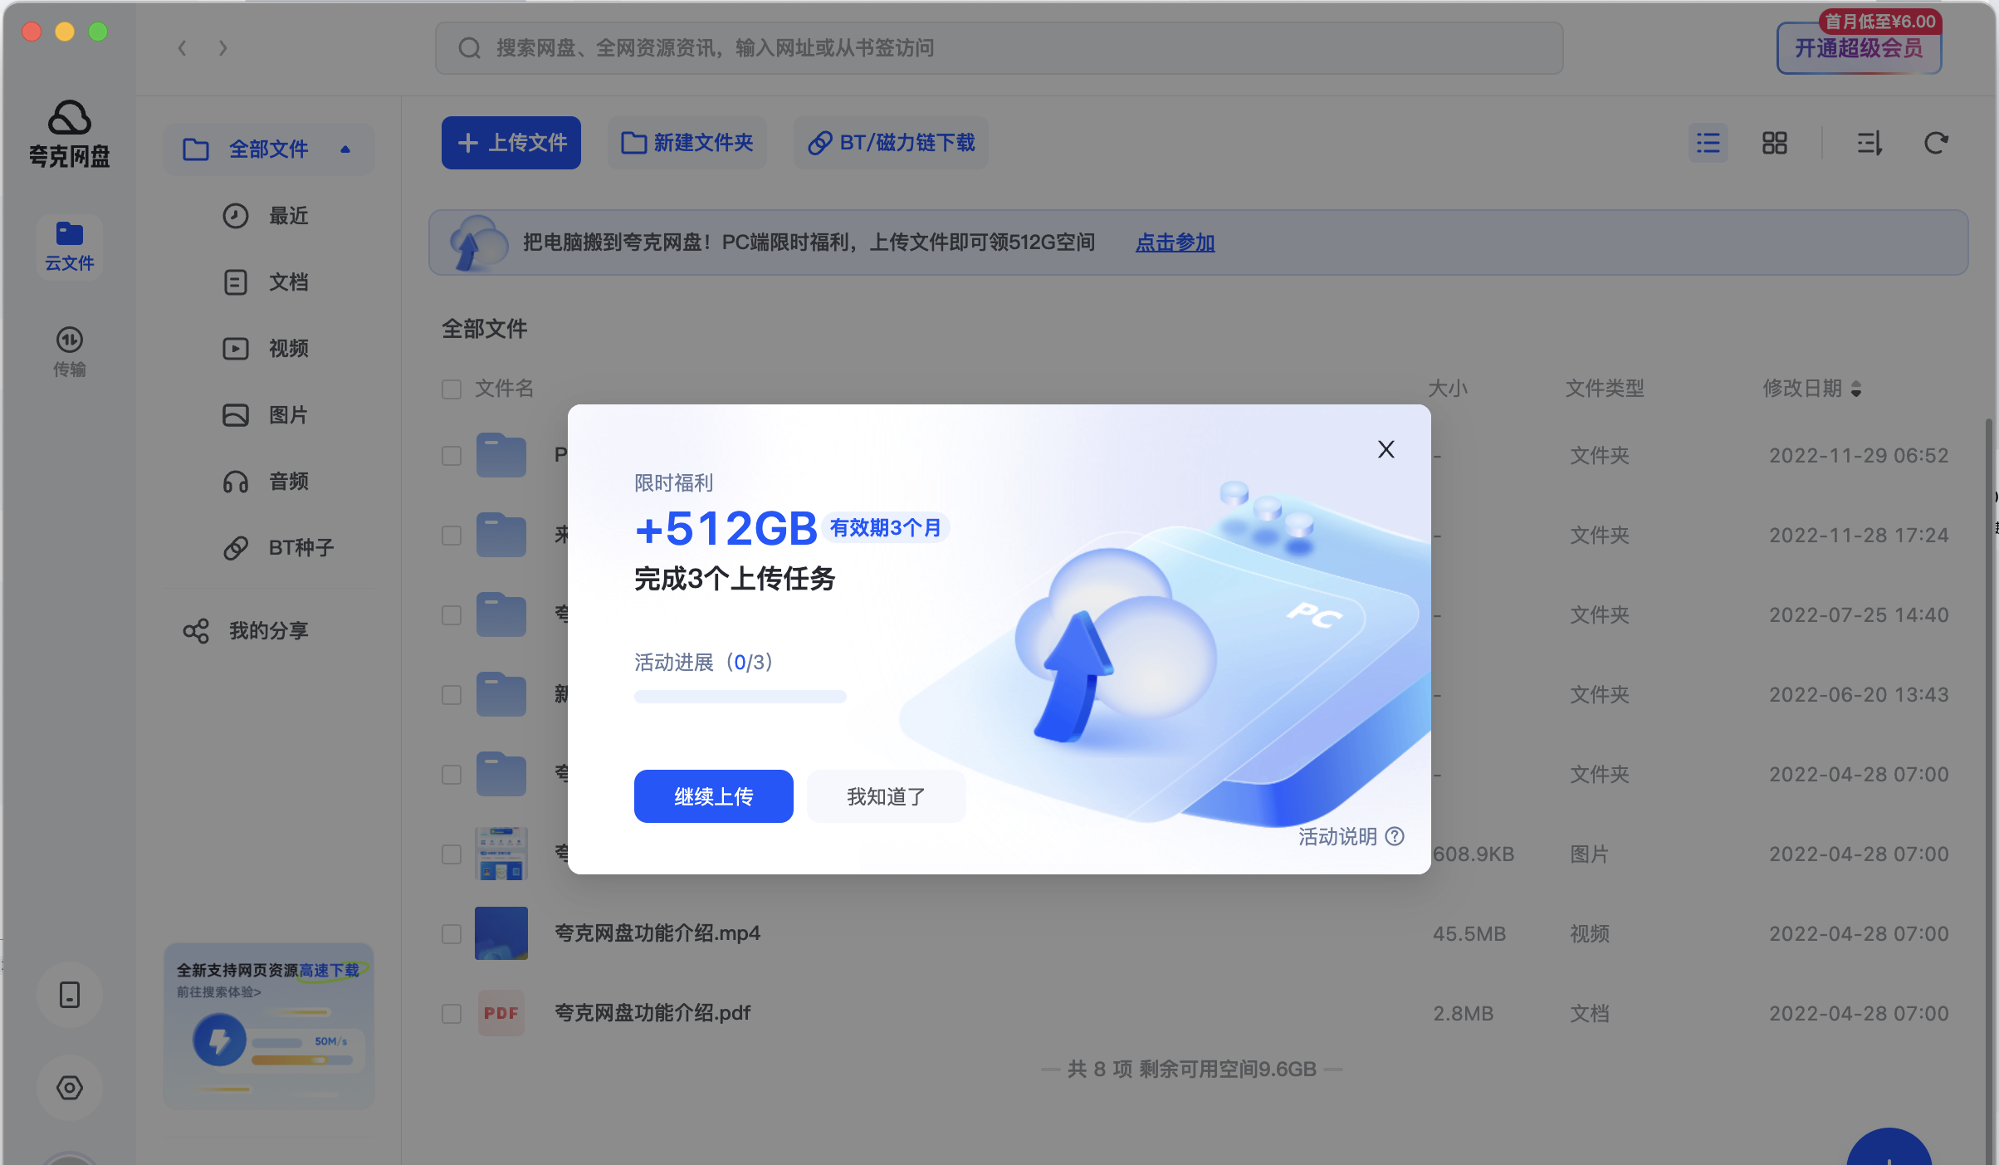
Task: Check the box for 2022-11-29 folder
Action: (452, 456)
